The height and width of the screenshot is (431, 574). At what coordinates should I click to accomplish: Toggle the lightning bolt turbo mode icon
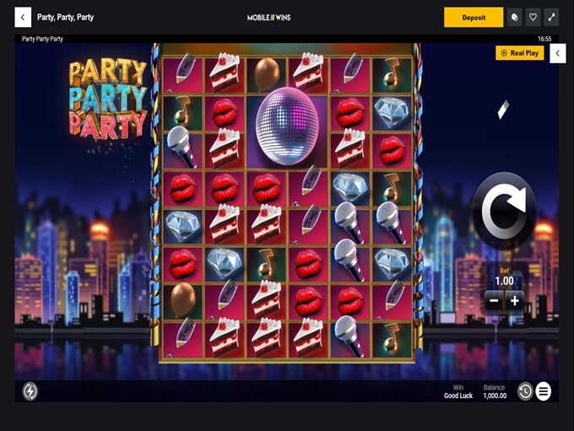(30, 391)
